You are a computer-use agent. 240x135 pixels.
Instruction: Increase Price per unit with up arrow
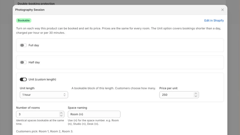tap(196, 93)
